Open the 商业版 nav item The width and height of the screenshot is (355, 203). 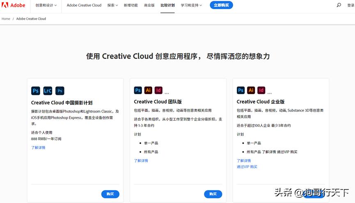point(149,5)
